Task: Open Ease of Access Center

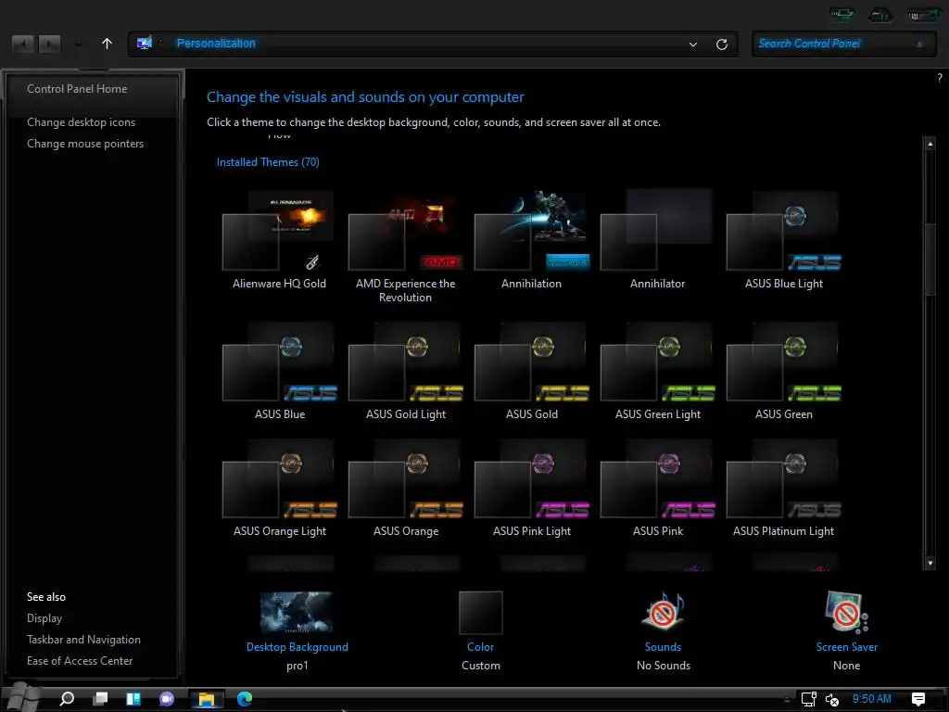Action: [80, 660]
